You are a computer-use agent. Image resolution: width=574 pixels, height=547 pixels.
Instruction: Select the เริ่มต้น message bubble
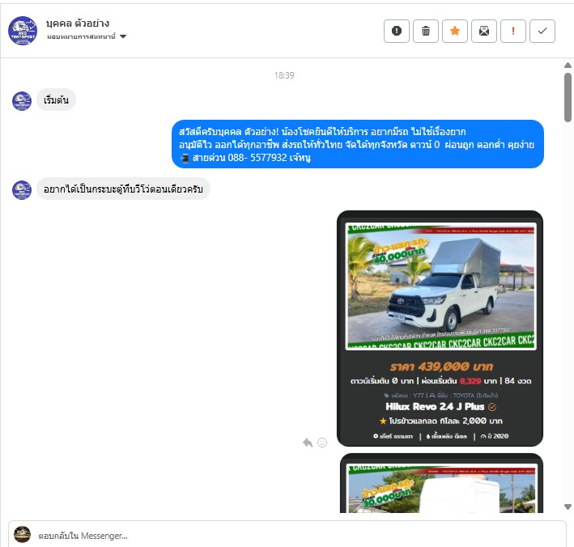(x=56, y=100)
